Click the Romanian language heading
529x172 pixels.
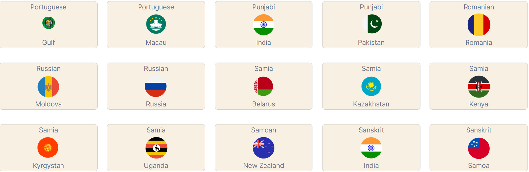pos(479,7)
